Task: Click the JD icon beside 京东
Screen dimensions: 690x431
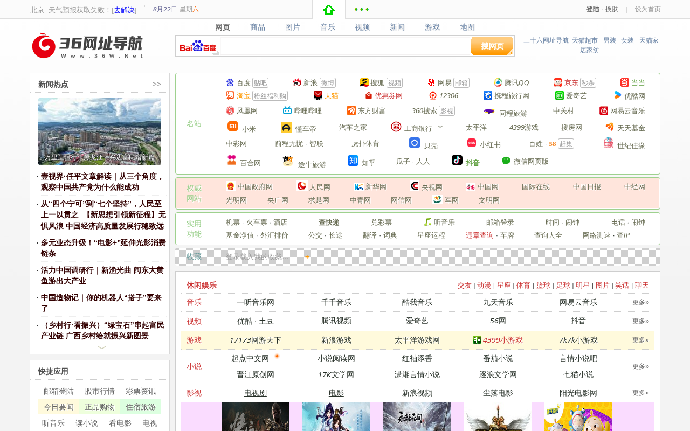Action: point(558,82)
